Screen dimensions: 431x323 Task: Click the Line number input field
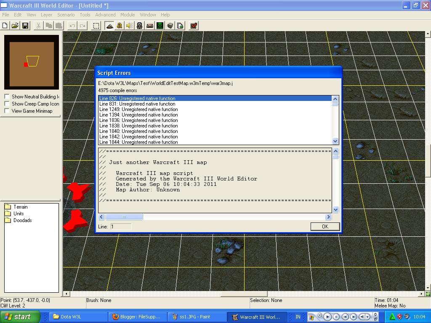[x=121, y=227]
